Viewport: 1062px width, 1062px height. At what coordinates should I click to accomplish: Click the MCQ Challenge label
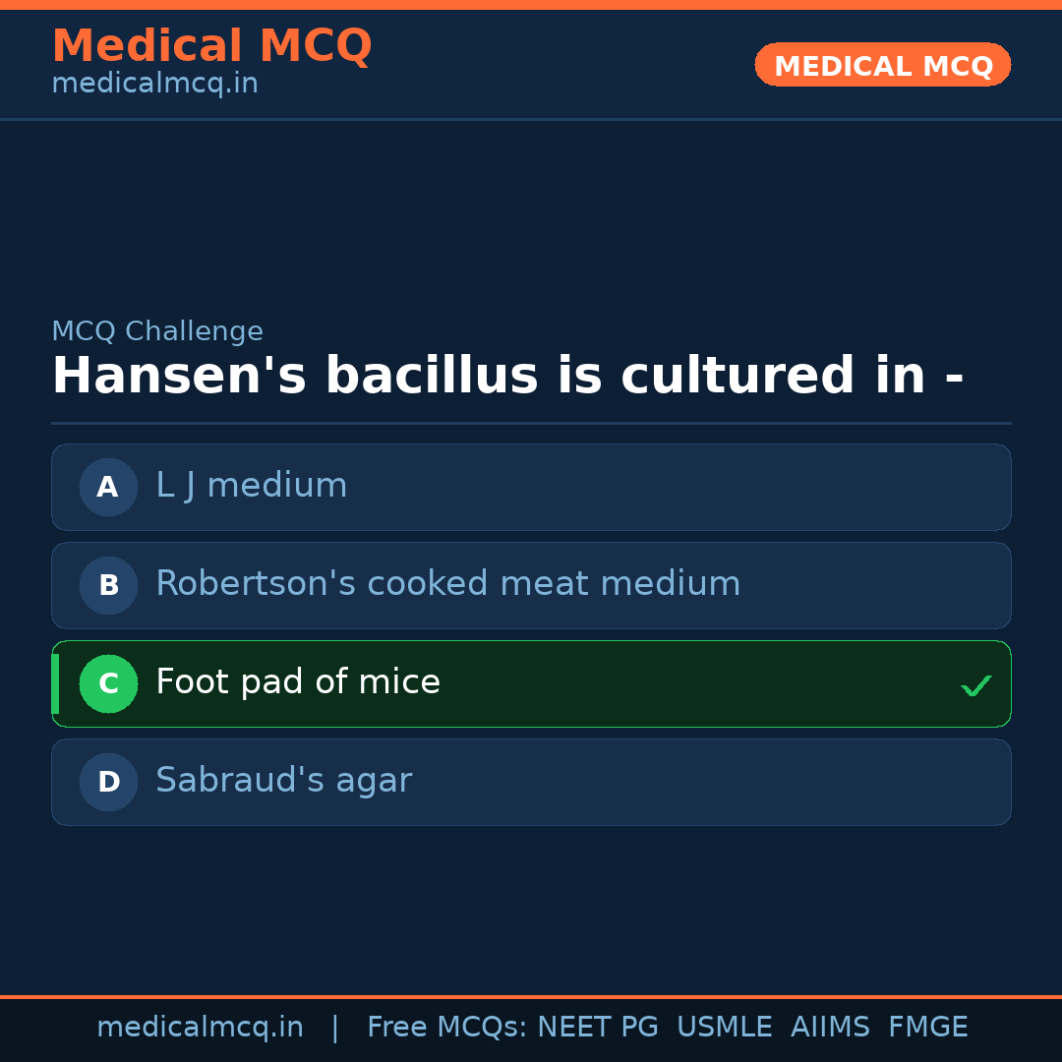157,331
